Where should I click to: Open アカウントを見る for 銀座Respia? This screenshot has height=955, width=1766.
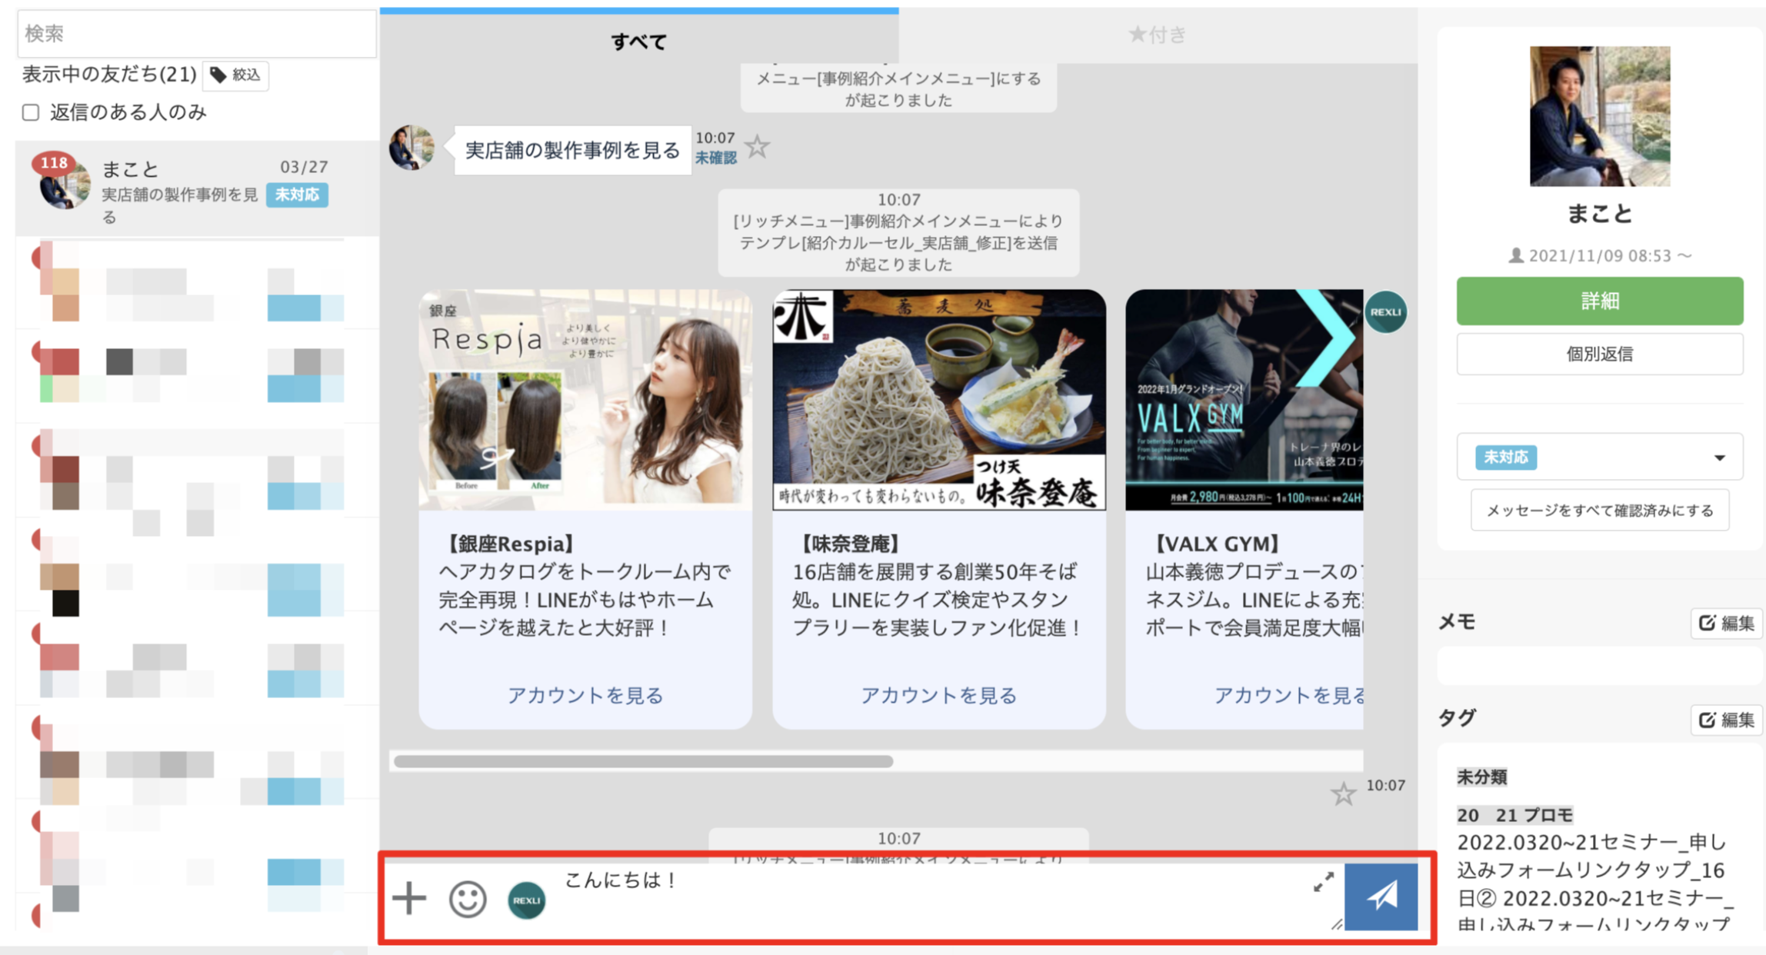585,695
